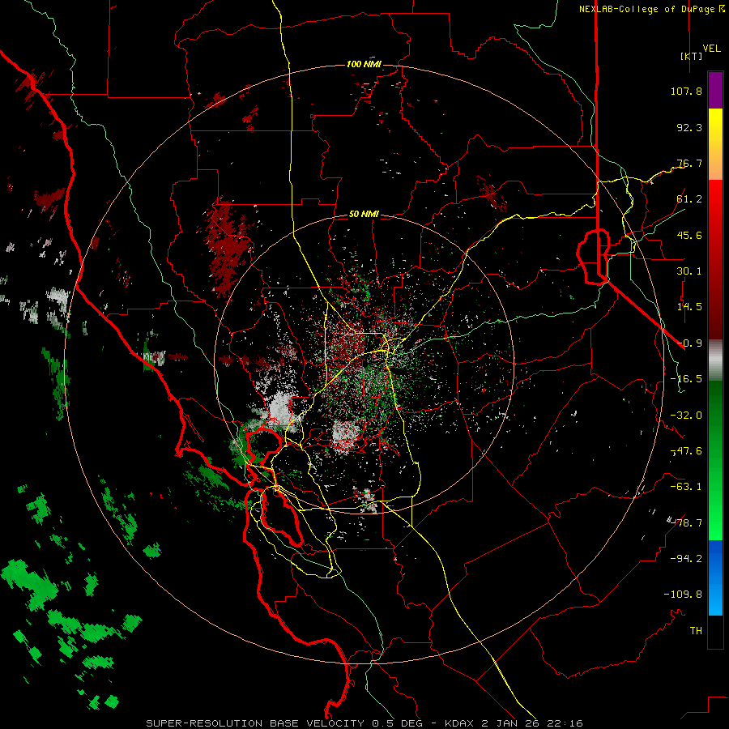Select the 107.8 legend value
Viewport: 729px width, 729px height.
686,91
